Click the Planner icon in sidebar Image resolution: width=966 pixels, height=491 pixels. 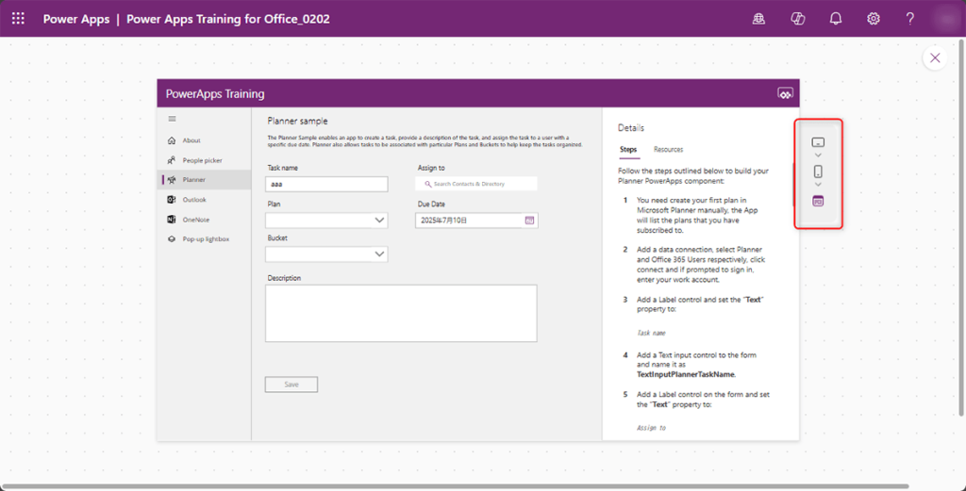coord(172,180)
